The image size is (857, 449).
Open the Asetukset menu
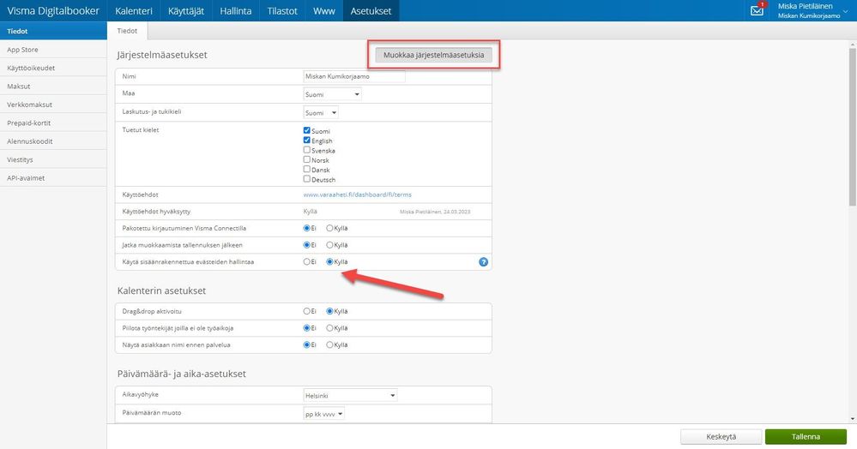coord(371,11)
